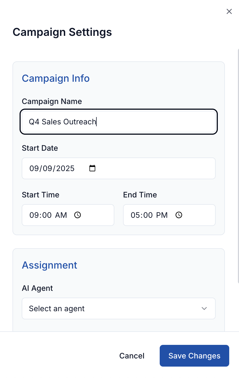Open the 'Select an agent' dropdown

point(119,308)
